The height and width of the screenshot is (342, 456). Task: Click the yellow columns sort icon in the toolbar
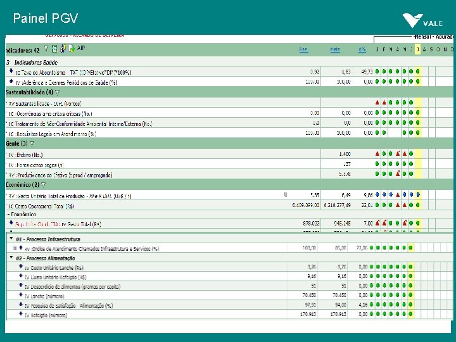click(x=63, y=49)
